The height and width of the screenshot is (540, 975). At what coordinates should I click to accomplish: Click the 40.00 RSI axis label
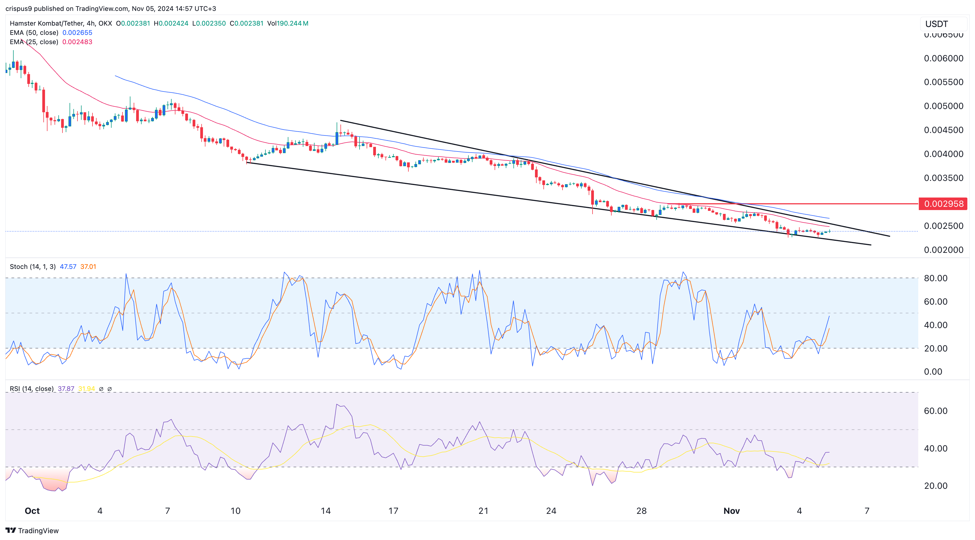coord(936,448)
